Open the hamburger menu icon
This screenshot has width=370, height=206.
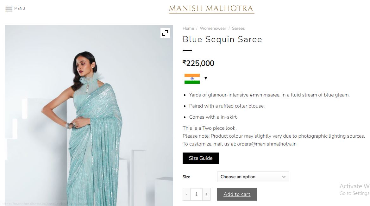coord(9,9)
